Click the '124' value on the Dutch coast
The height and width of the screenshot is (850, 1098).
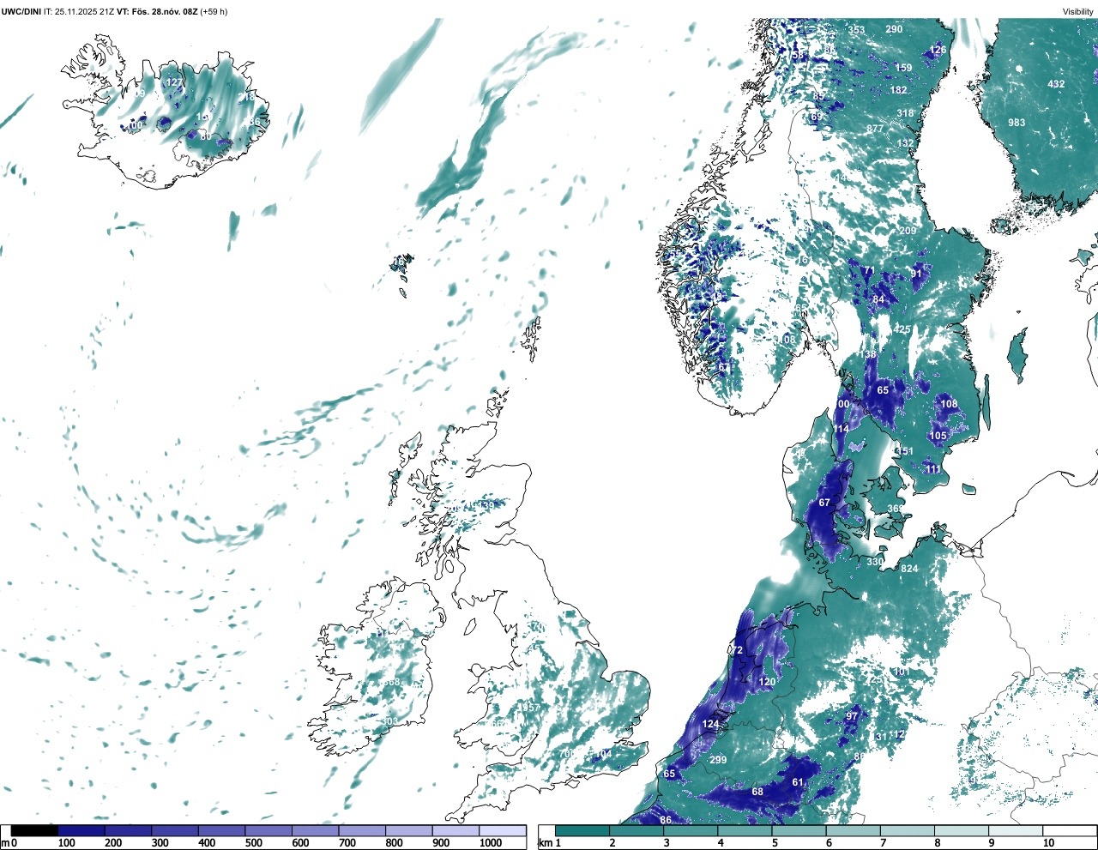(710, 724)
